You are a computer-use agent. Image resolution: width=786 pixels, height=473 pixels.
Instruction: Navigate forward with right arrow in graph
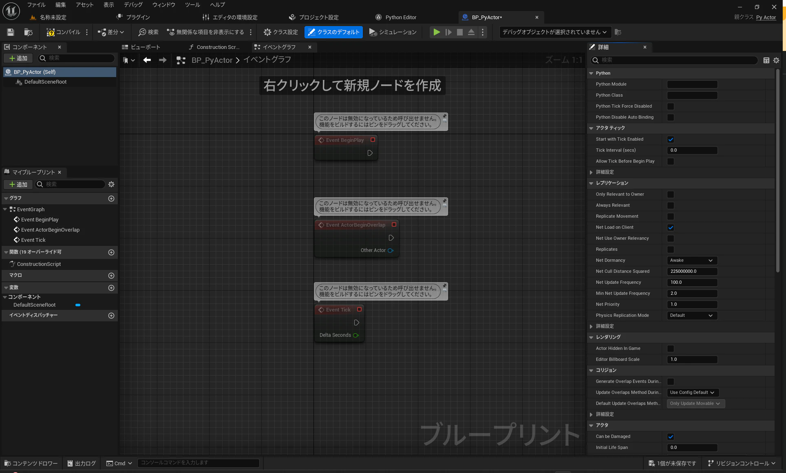[x=162, y=60]
